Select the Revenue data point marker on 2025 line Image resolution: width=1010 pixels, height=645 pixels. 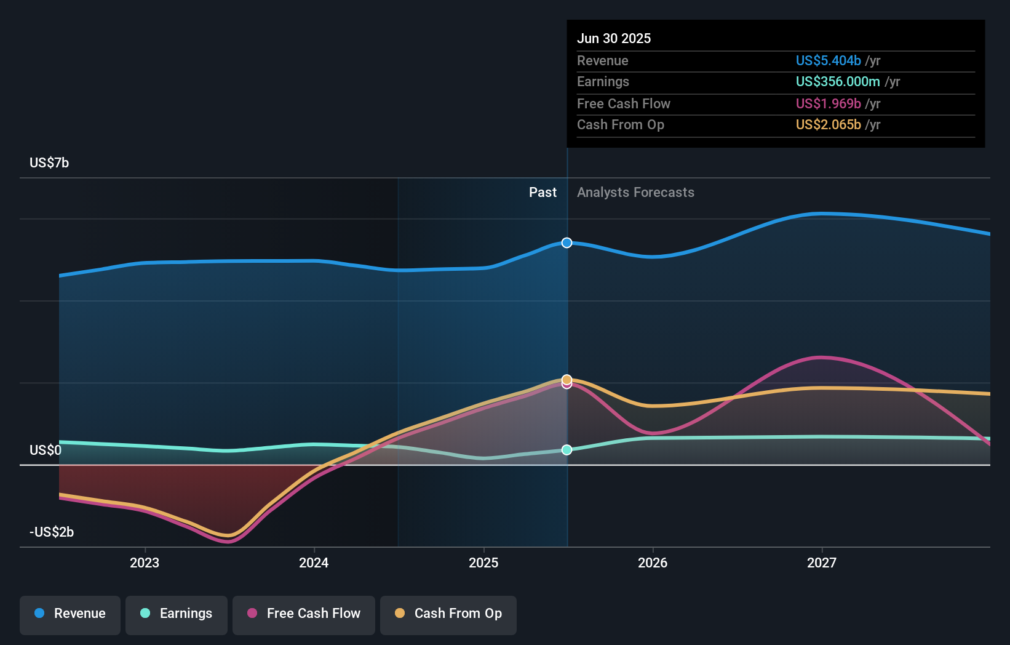point(566,242)
